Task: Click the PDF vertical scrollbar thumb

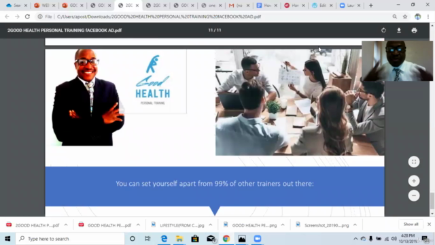Action: pos(432,201)
